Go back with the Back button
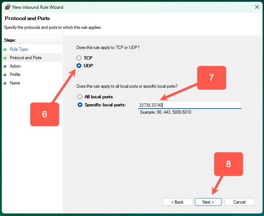The height and width of the screenshot is (216, 264). tap(178, 202)
